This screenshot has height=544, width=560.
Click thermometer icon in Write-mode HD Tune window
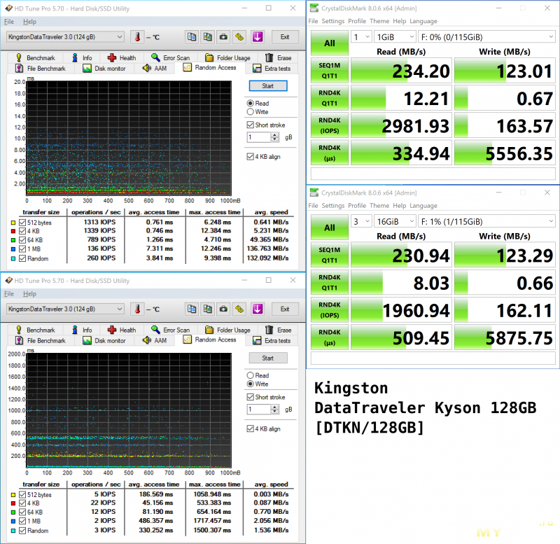pos(137,309)
